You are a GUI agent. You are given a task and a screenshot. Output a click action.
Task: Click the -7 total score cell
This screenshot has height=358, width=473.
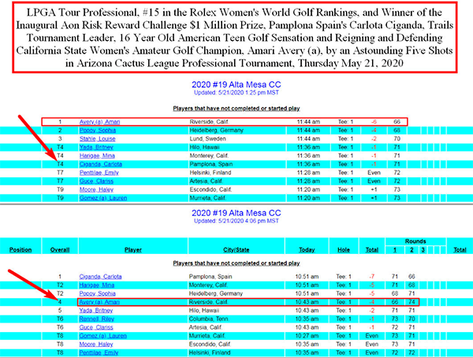click(x=371, y=277)
